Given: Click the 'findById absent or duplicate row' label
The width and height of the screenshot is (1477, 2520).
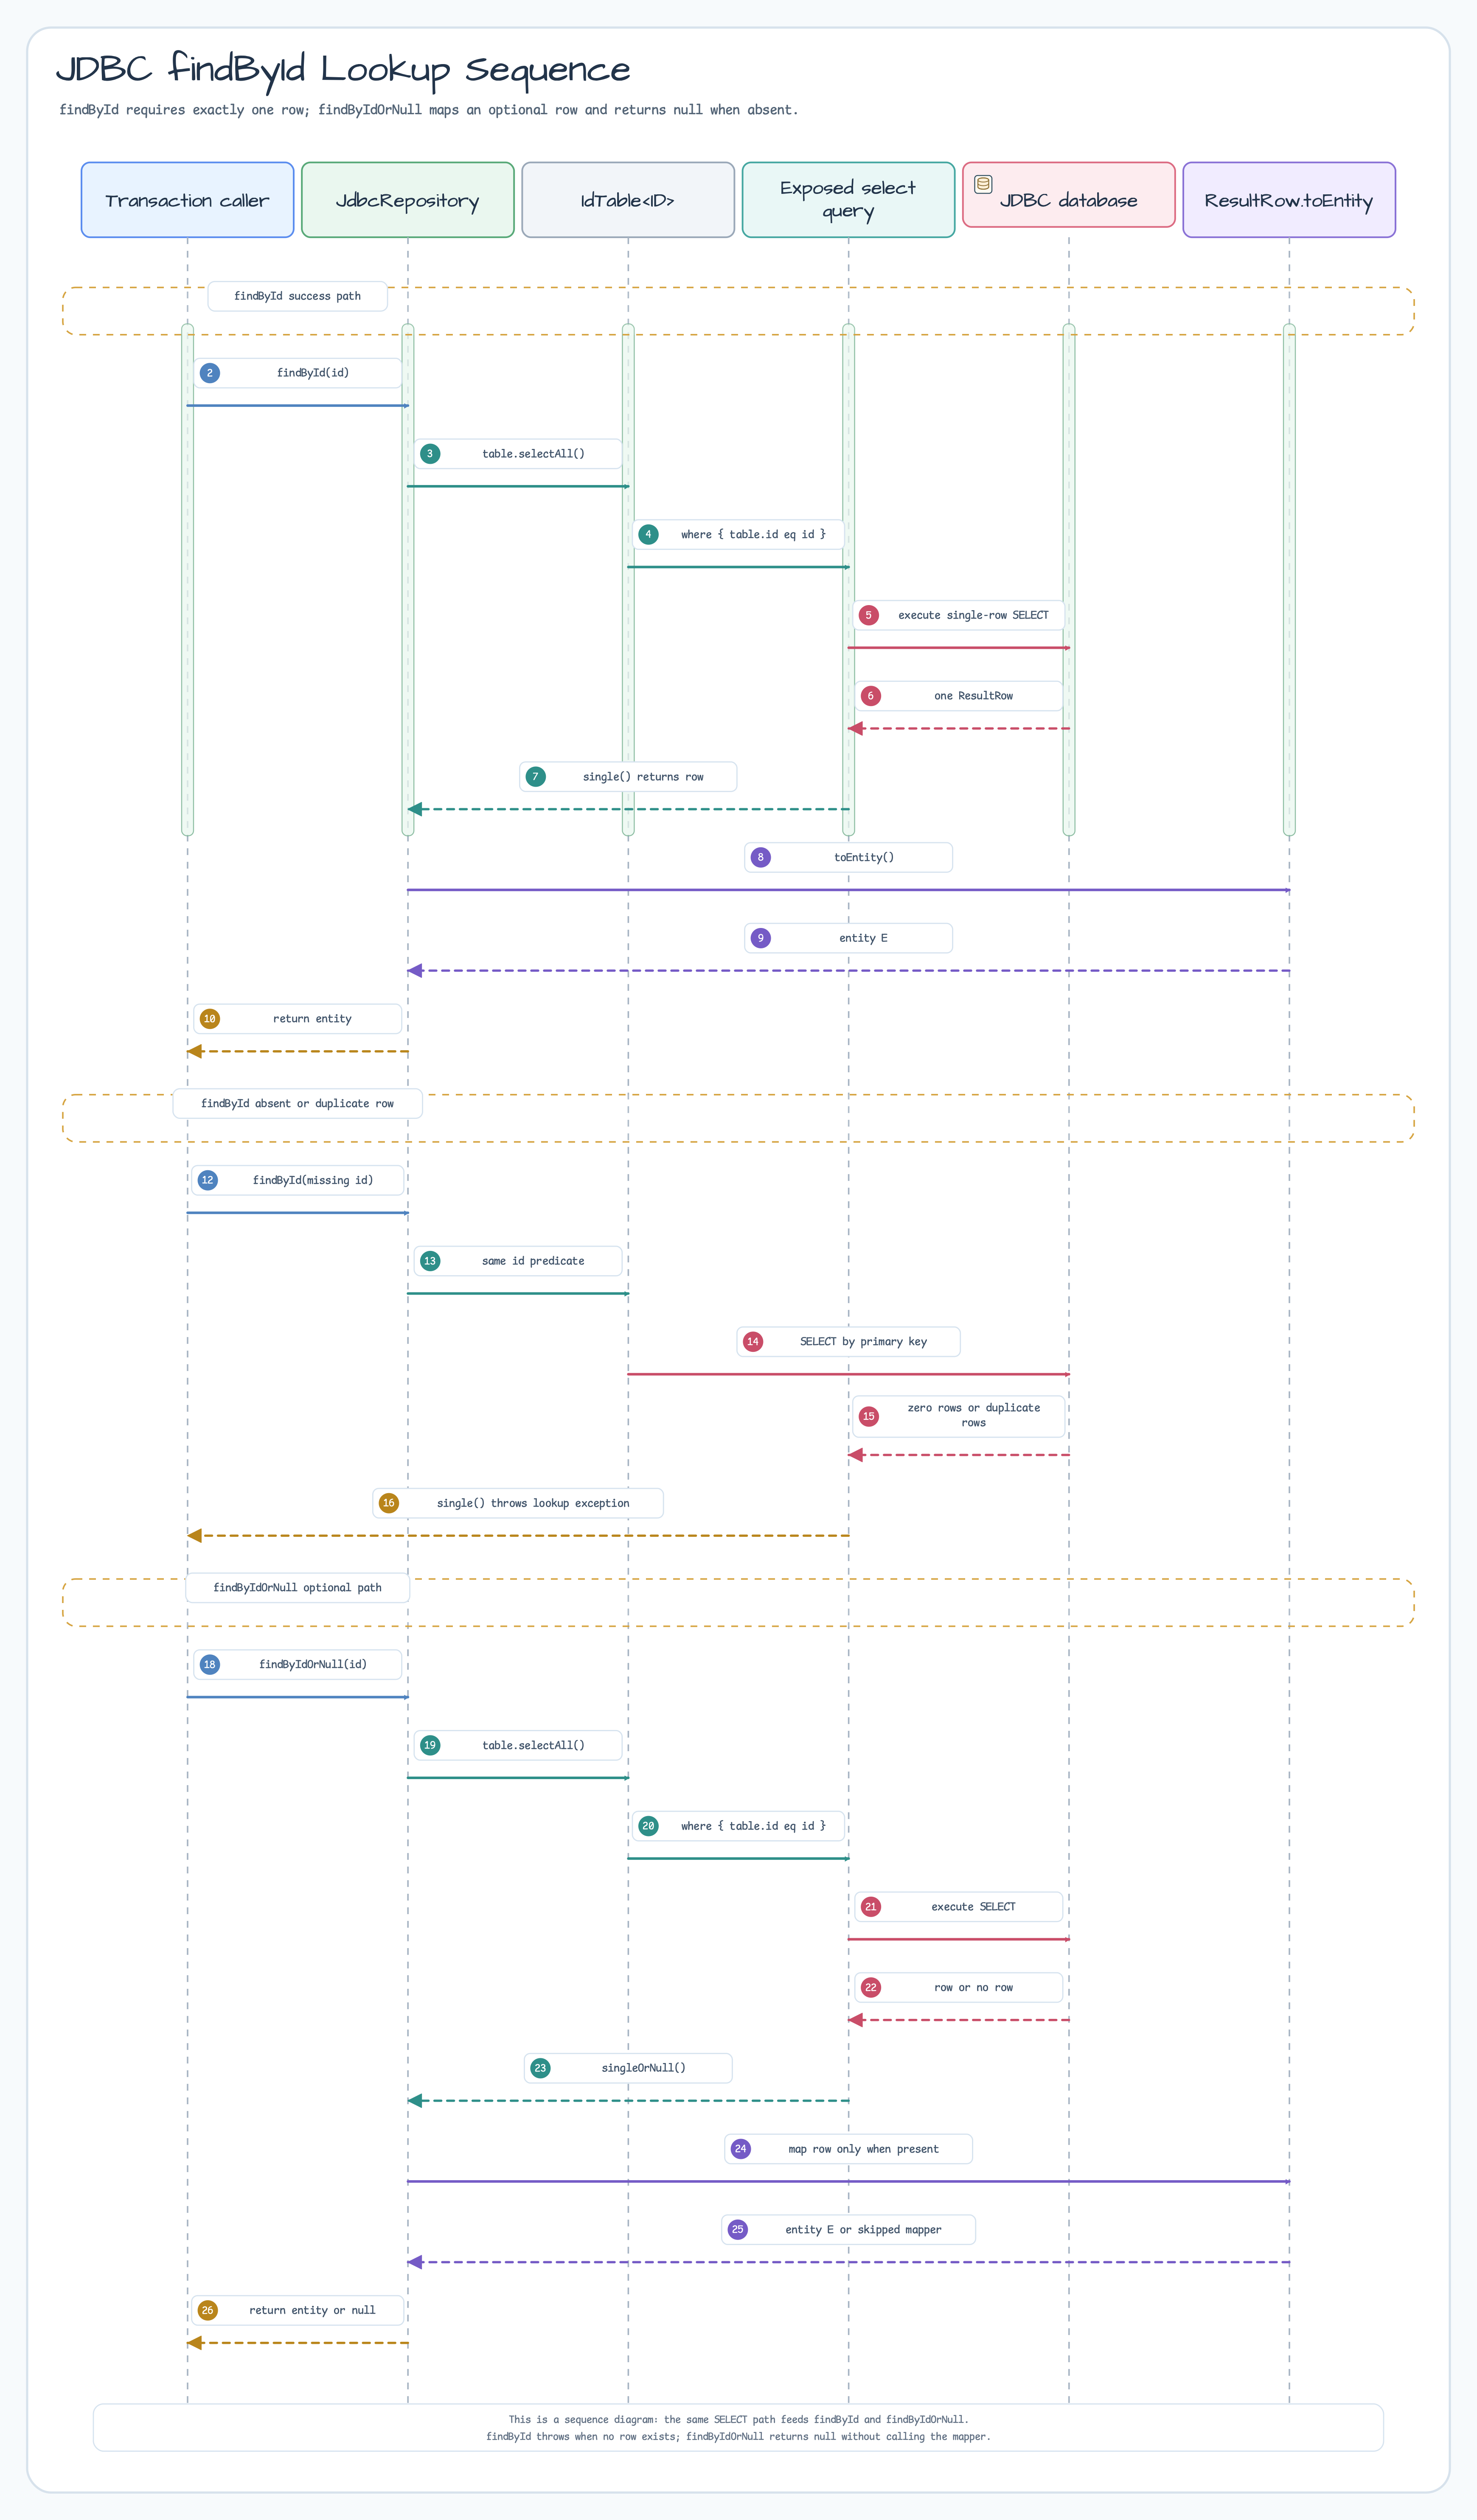Looking at the screenshot, I should click(x=298, y=1104).
